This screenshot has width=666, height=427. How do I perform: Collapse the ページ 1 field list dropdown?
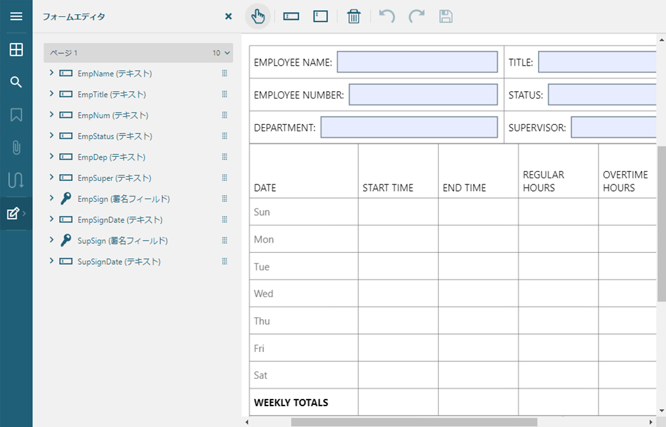(227, 53)
